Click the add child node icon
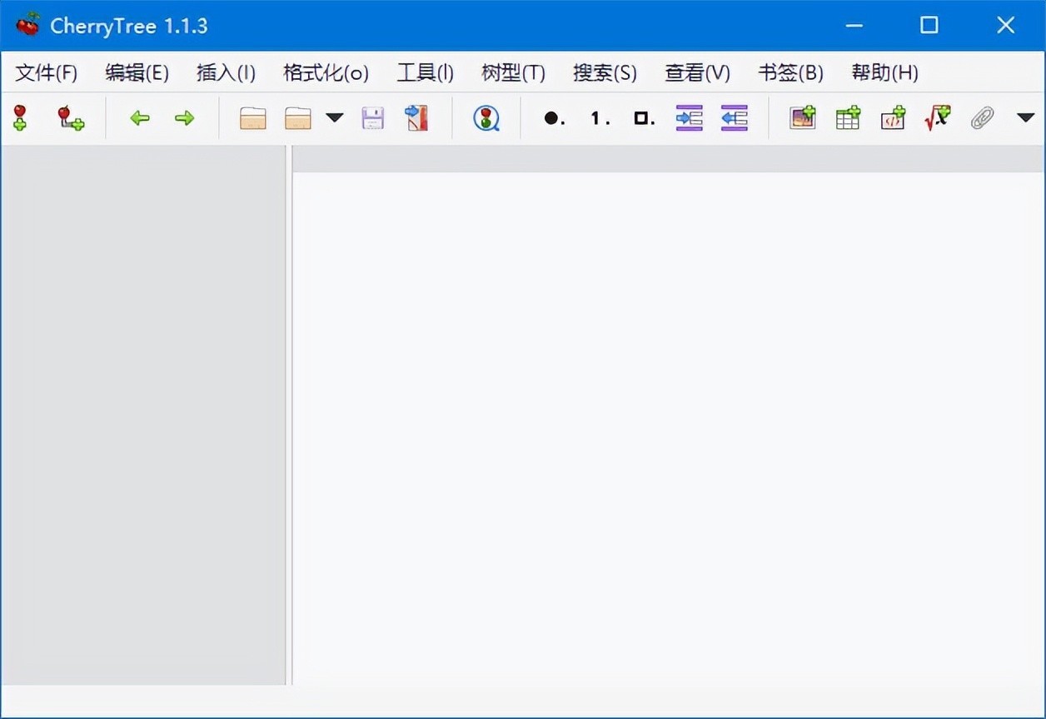This screenshot has width=1046, height=719. click(x=70, y=118)
